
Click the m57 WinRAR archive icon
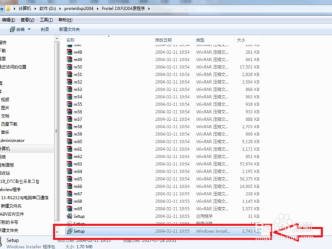[70, 119]
